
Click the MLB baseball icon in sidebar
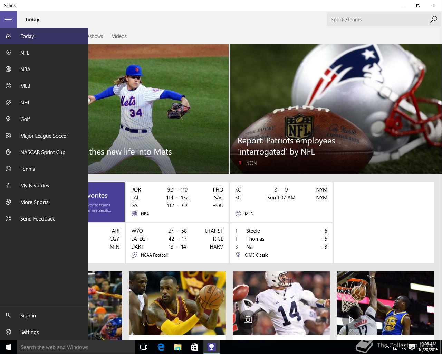(8, 86)
